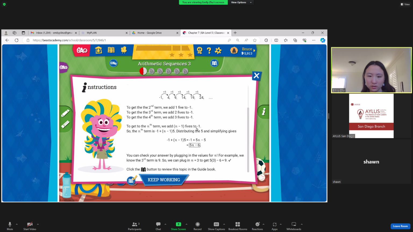Refresh the browser page
This screenshot has width=413, height=232.
pyautogui.click(x=17, y=40)
